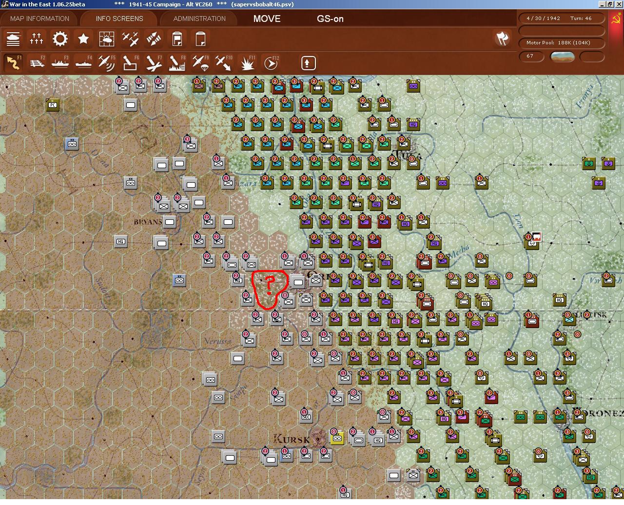Click the up-arrow toolbar toggle button
The width and height of the screenshot is (624, 505).
[x=308, y=63]
